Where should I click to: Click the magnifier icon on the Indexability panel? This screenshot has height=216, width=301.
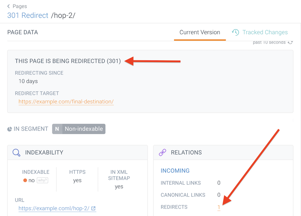point(16,152)
